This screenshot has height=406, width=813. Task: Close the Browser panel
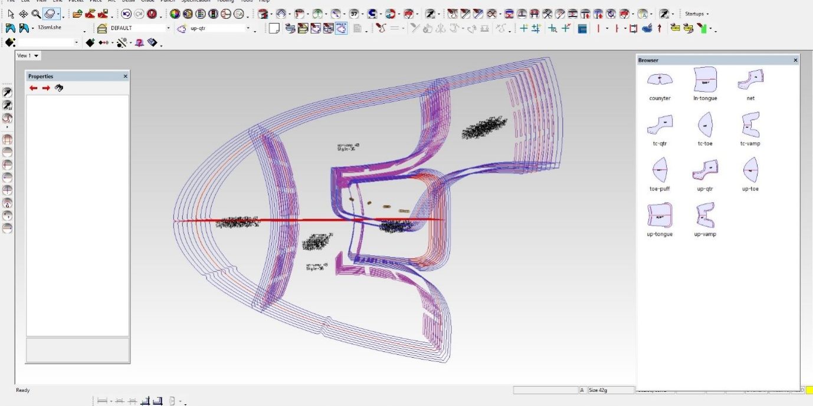(795, 60)
